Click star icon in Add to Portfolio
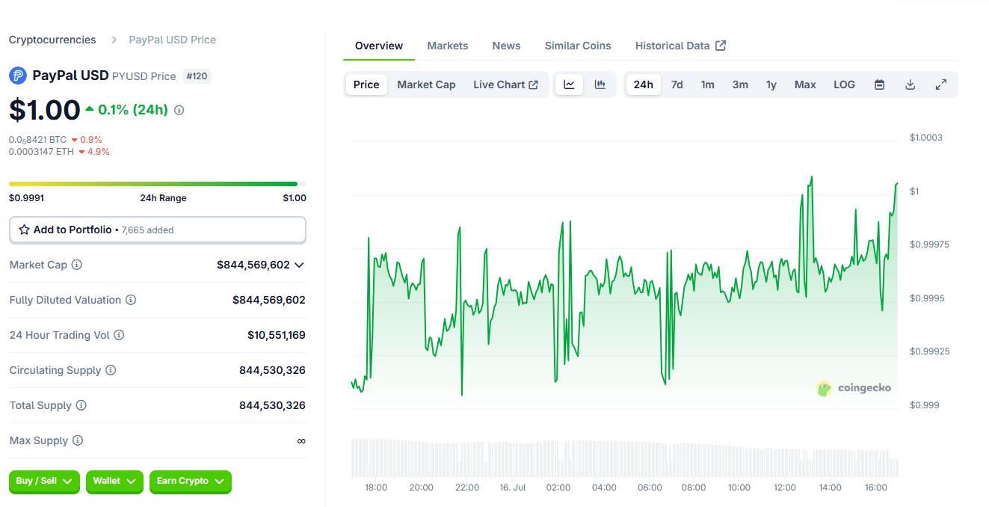This screenshot has height=507, width=989. 24,230
